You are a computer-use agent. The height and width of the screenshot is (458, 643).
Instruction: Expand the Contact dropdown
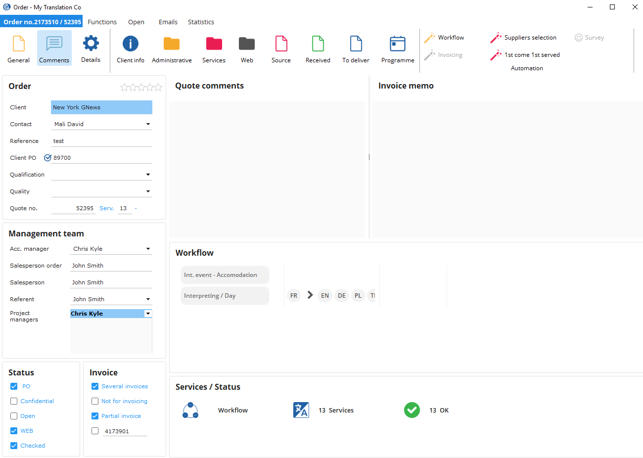point(148,124)
